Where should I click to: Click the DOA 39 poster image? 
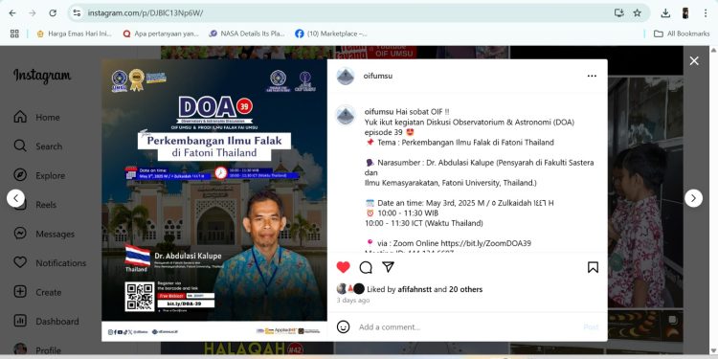click(214, 200)
